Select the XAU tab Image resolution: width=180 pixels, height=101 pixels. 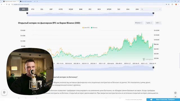click(128, 9)
